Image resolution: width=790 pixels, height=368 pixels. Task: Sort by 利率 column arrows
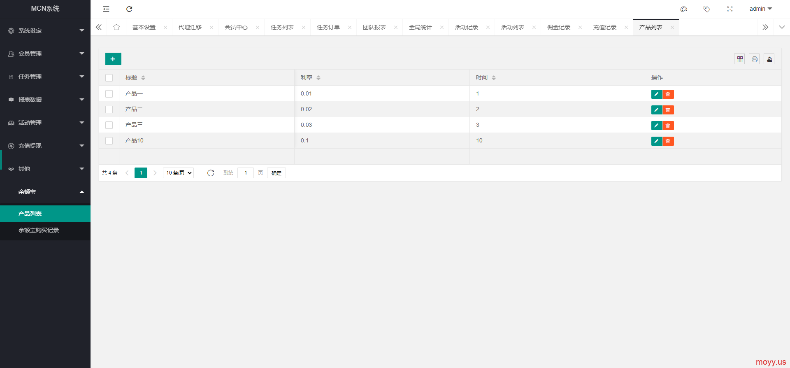318,78
